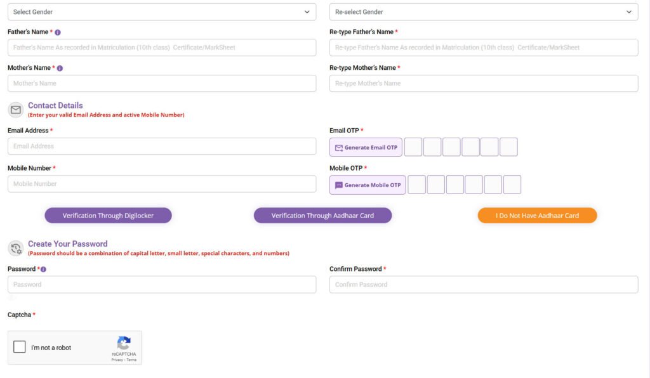650x378 pixels.
Task: Focus the Email Address field
Action: coord(162,147)
